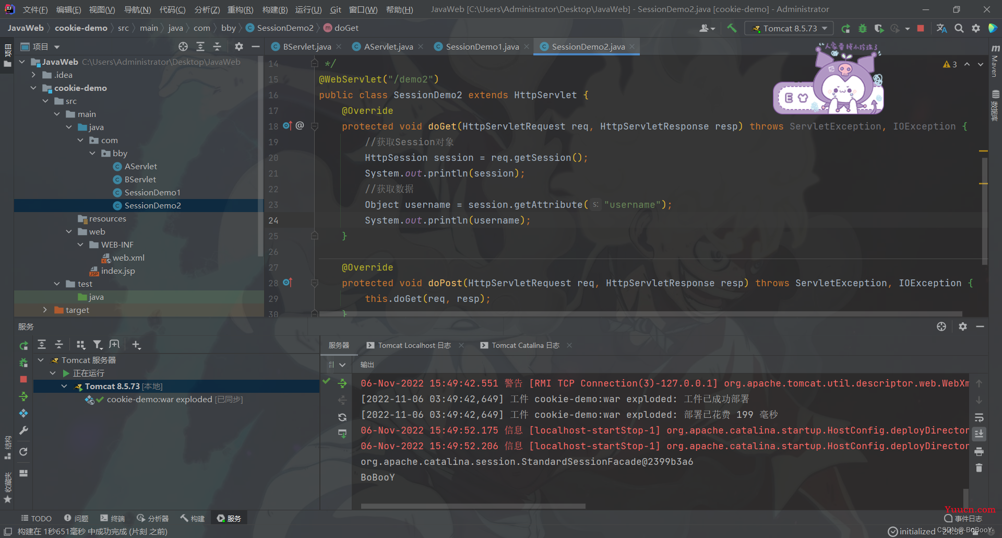The width and height of the screenshot is (1002, 538).
Task: Select AServlet in the project tree
Action: (x=140, y=166)
